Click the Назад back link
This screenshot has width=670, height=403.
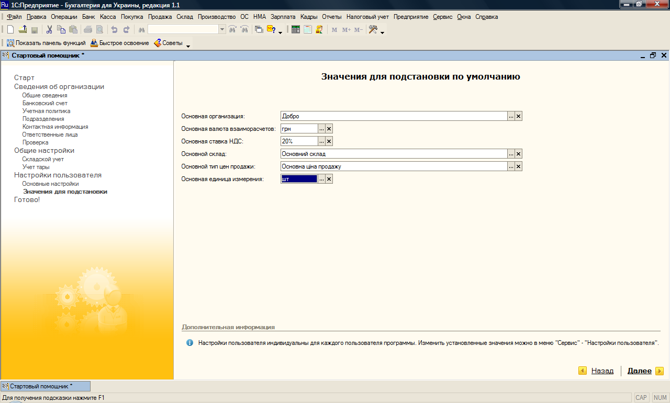point(602,371)
